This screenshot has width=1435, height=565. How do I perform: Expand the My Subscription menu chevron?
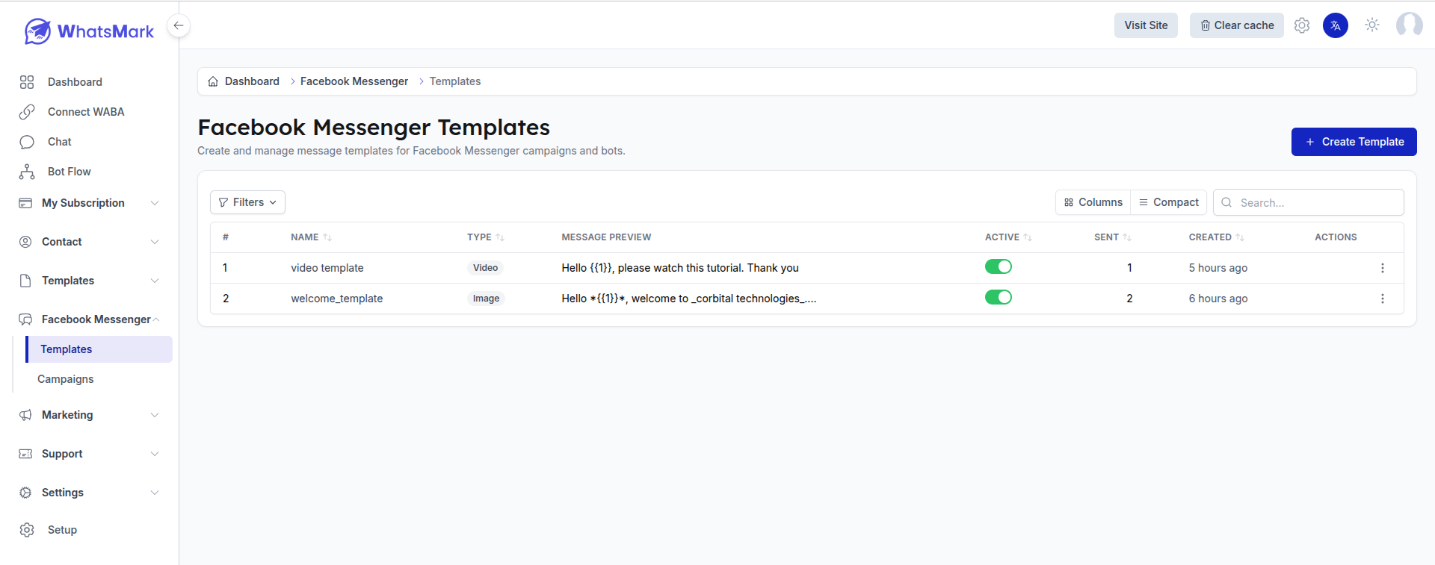[155, 203]
